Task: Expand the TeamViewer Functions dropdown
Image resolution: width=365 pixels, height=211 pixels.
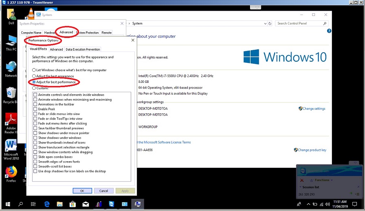Action: click(323, 180)
